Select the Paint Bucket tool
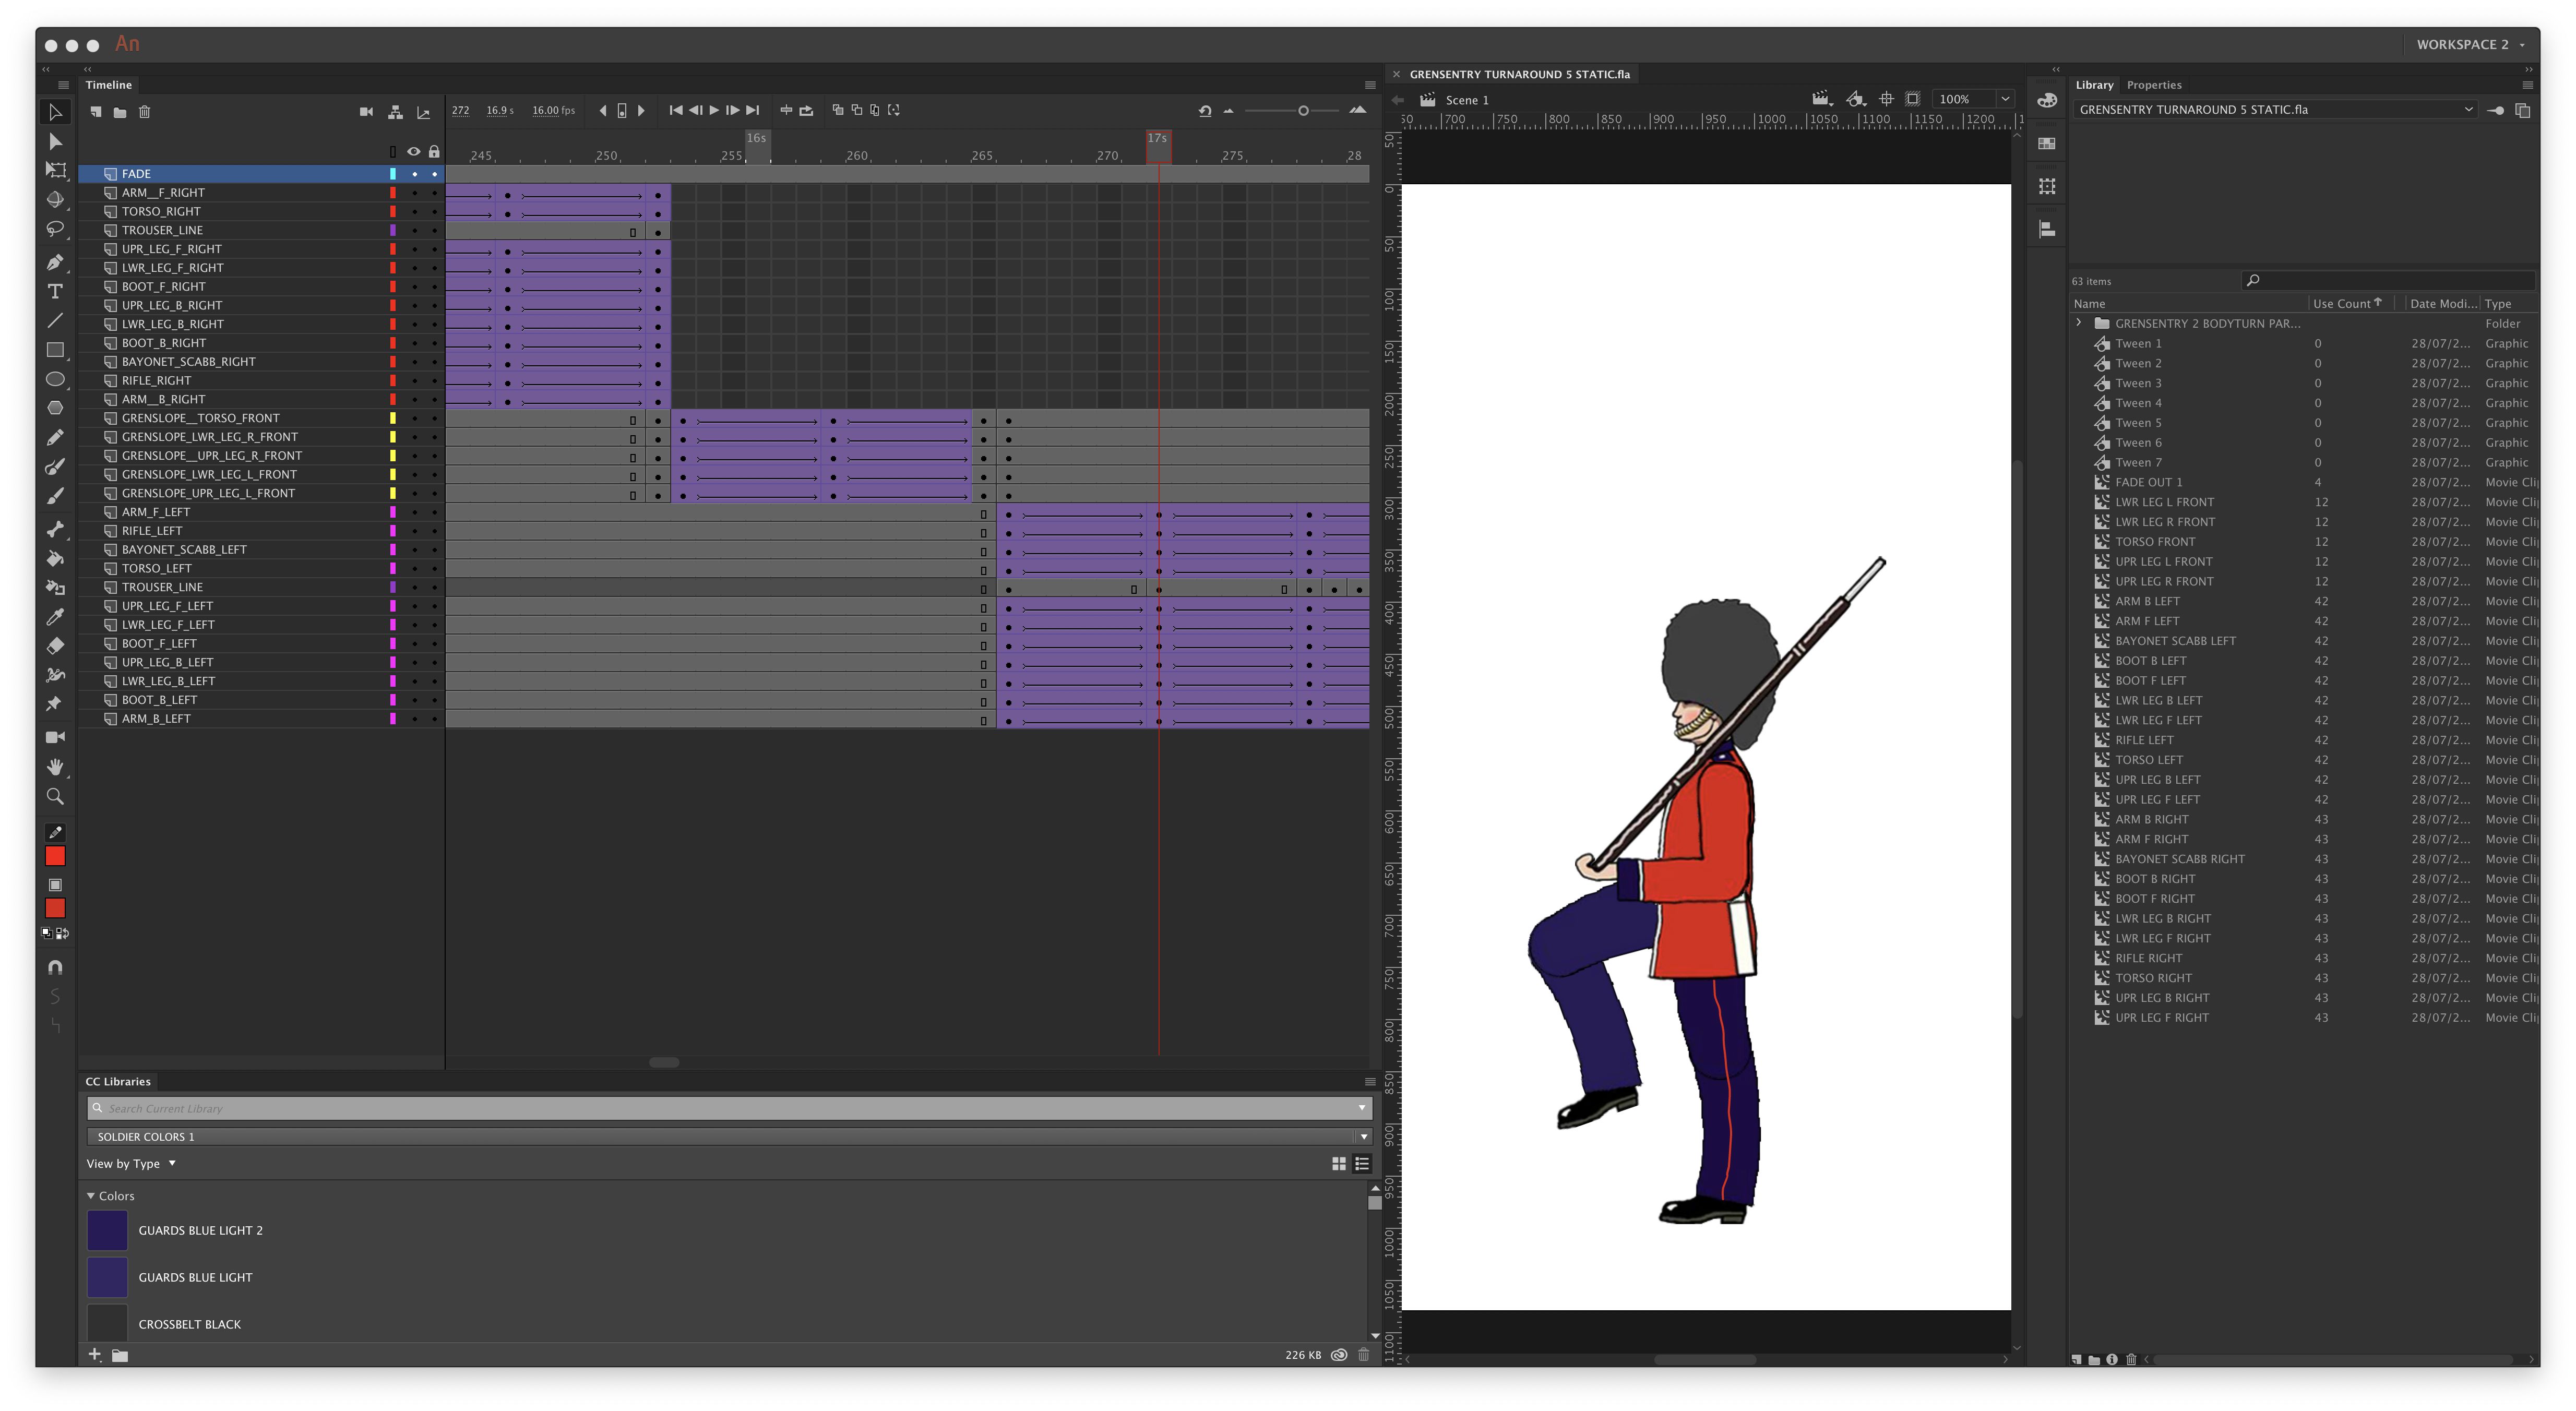This screenshot has height=1411, width=2576. pyautogui.click(x=55, y=558)
